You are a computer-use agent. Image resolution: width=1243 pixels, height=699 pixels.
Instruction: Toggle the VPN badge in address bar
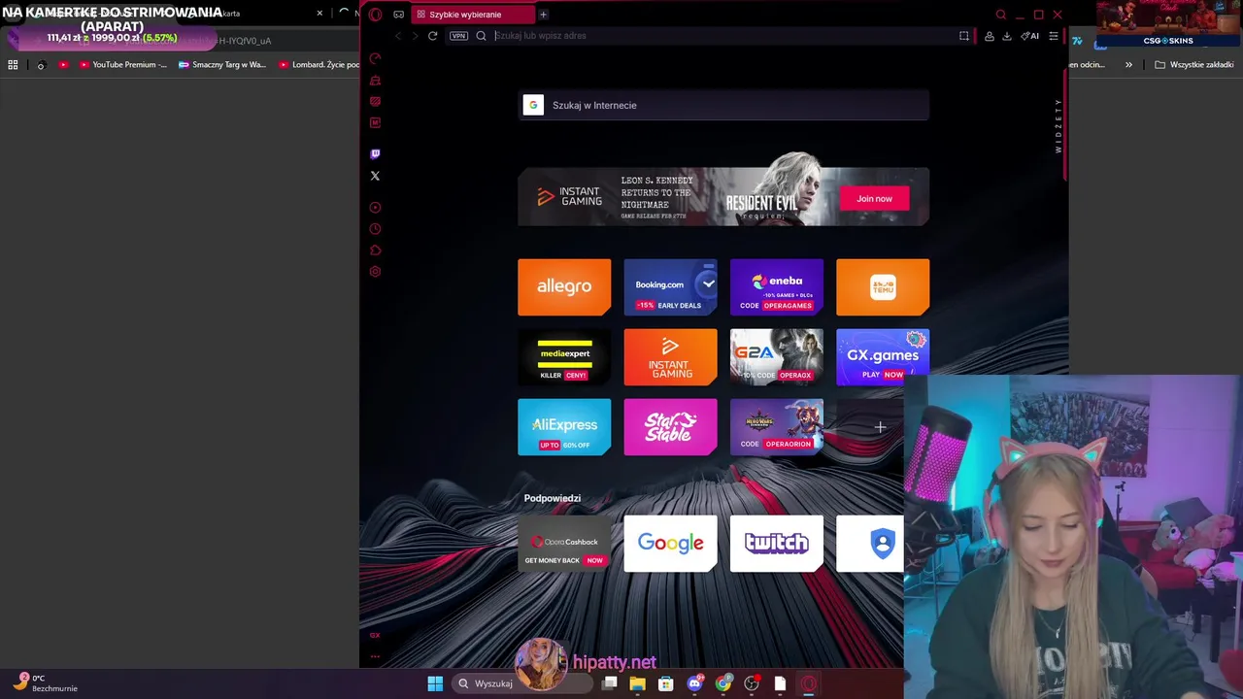[x=458, y=36]
